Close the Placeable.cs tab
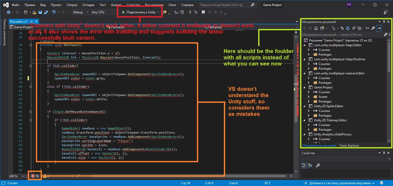 36,22
